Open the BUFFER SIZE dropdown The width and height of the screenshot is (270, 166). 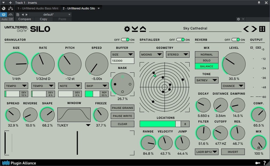(x=123, y=54)
